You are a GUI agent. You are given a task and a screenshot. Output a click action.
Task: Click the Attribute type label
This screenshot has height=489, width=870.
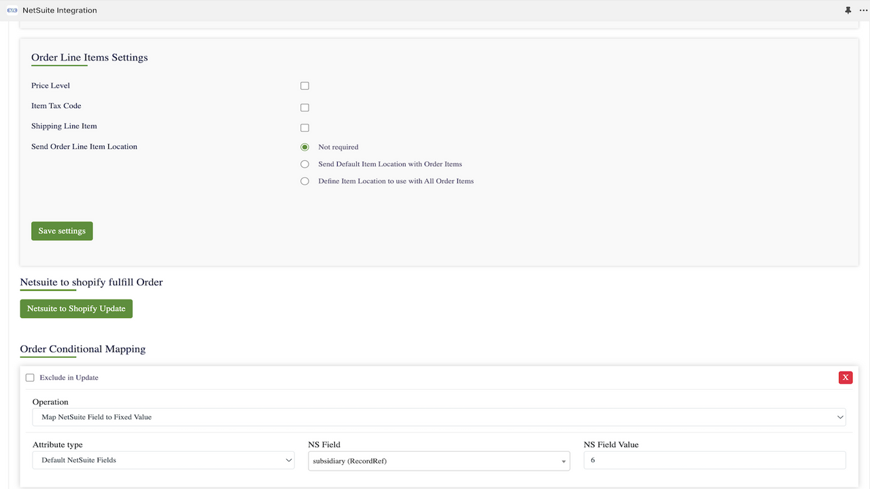[58, 445]
